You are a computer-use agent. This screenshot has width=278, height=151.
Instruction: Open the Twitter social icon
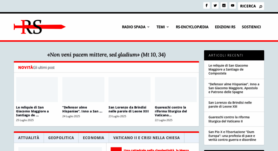click(215, 5)
